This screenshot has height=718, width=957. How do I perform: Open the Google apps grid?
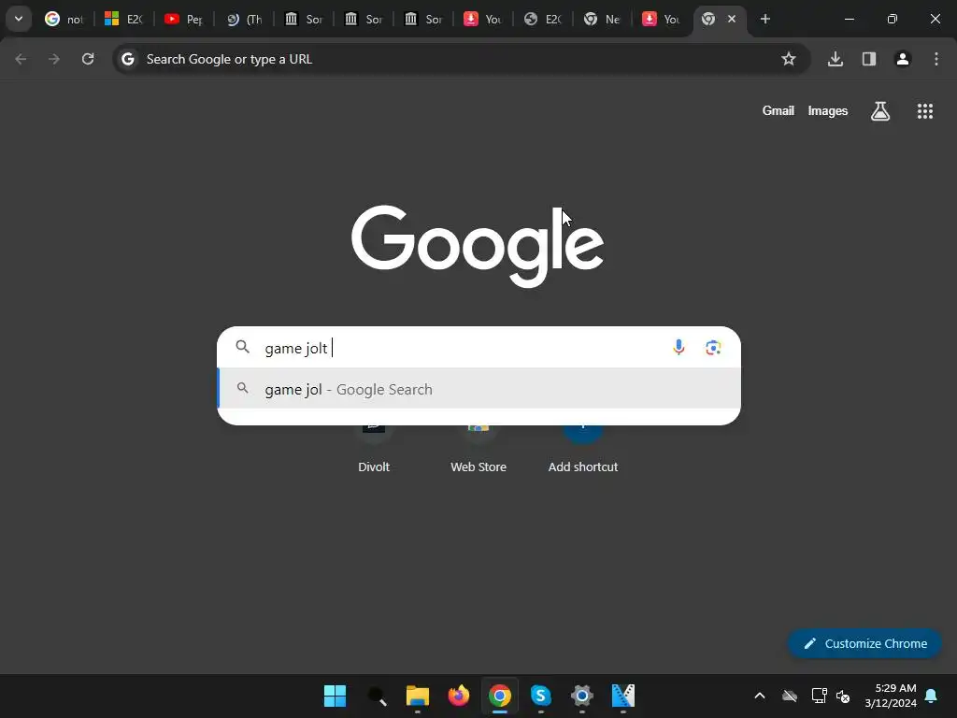pyautogui.click(x=925, y=111)
